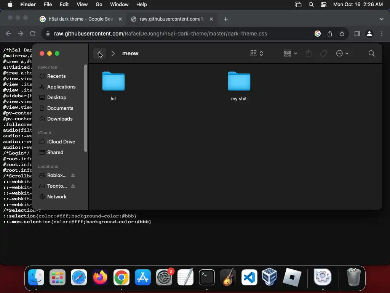The height and width of the screenshot is (293, 390).
Task: Click the Finder sidebar scrollbar
Action: 86,108
